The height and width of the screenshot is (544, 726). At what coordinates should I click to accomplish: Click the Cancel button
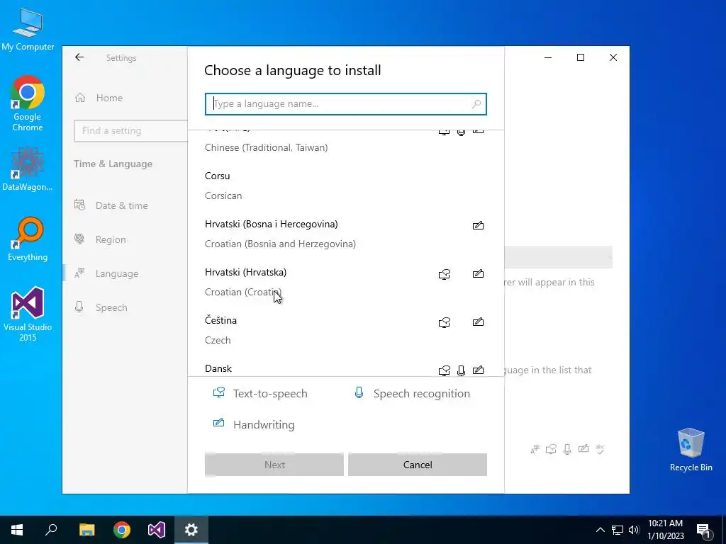[417, 465]
